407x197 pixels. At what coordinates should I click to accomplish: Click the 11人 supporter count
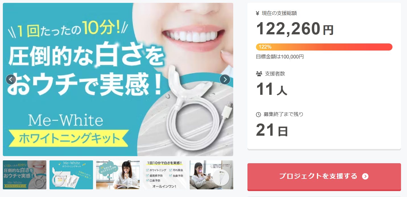(272, 89)
